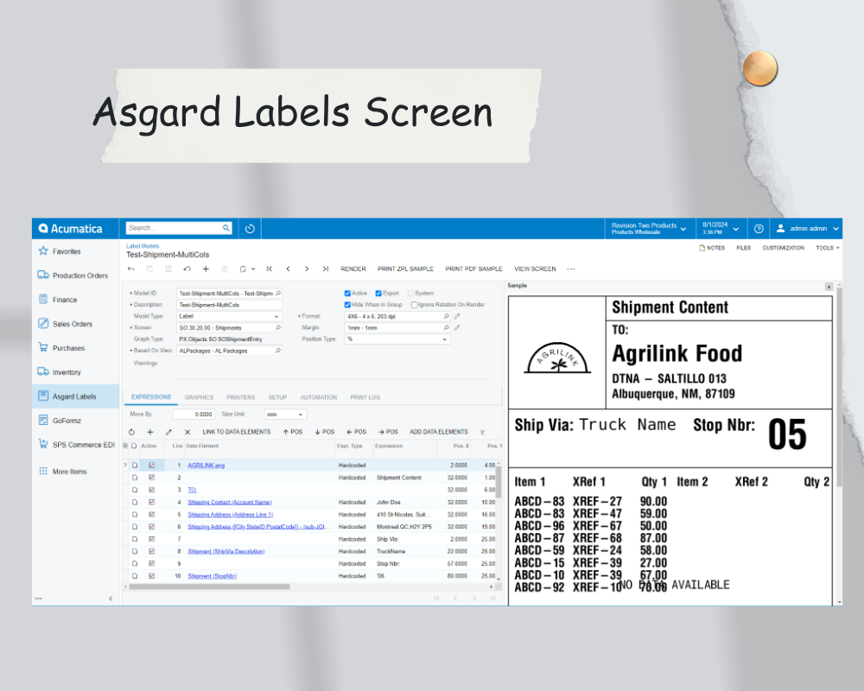Toggle Active checkbox for line 8
Viewport: 864px width, 691px height.
tap(151, 551)
